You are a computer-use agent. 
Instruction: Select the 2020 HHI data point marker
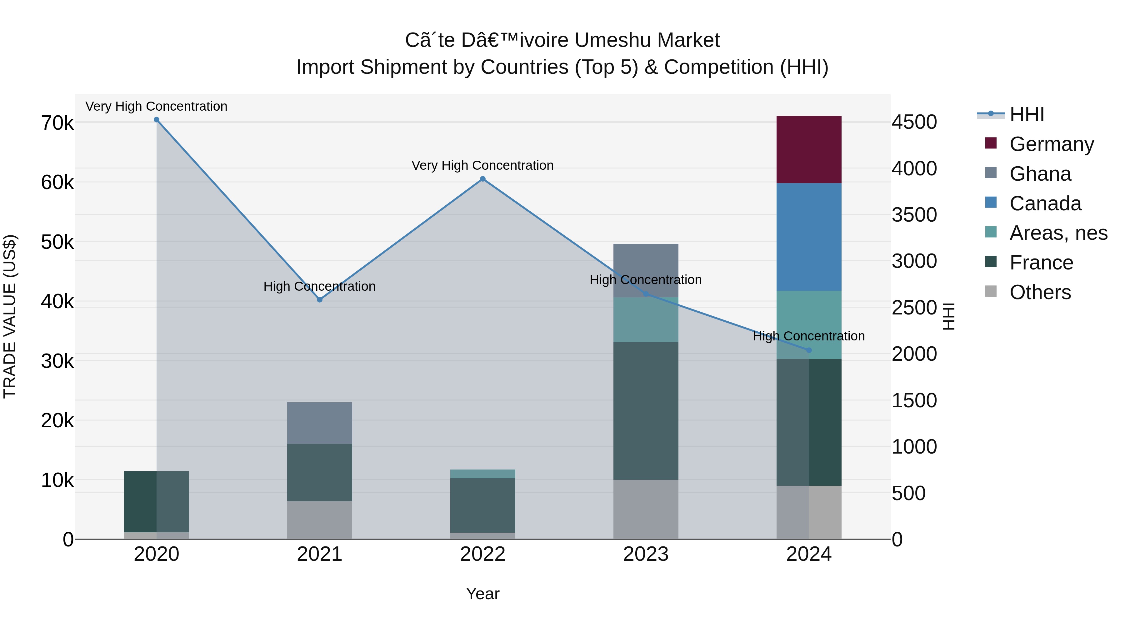pos(156,120)
